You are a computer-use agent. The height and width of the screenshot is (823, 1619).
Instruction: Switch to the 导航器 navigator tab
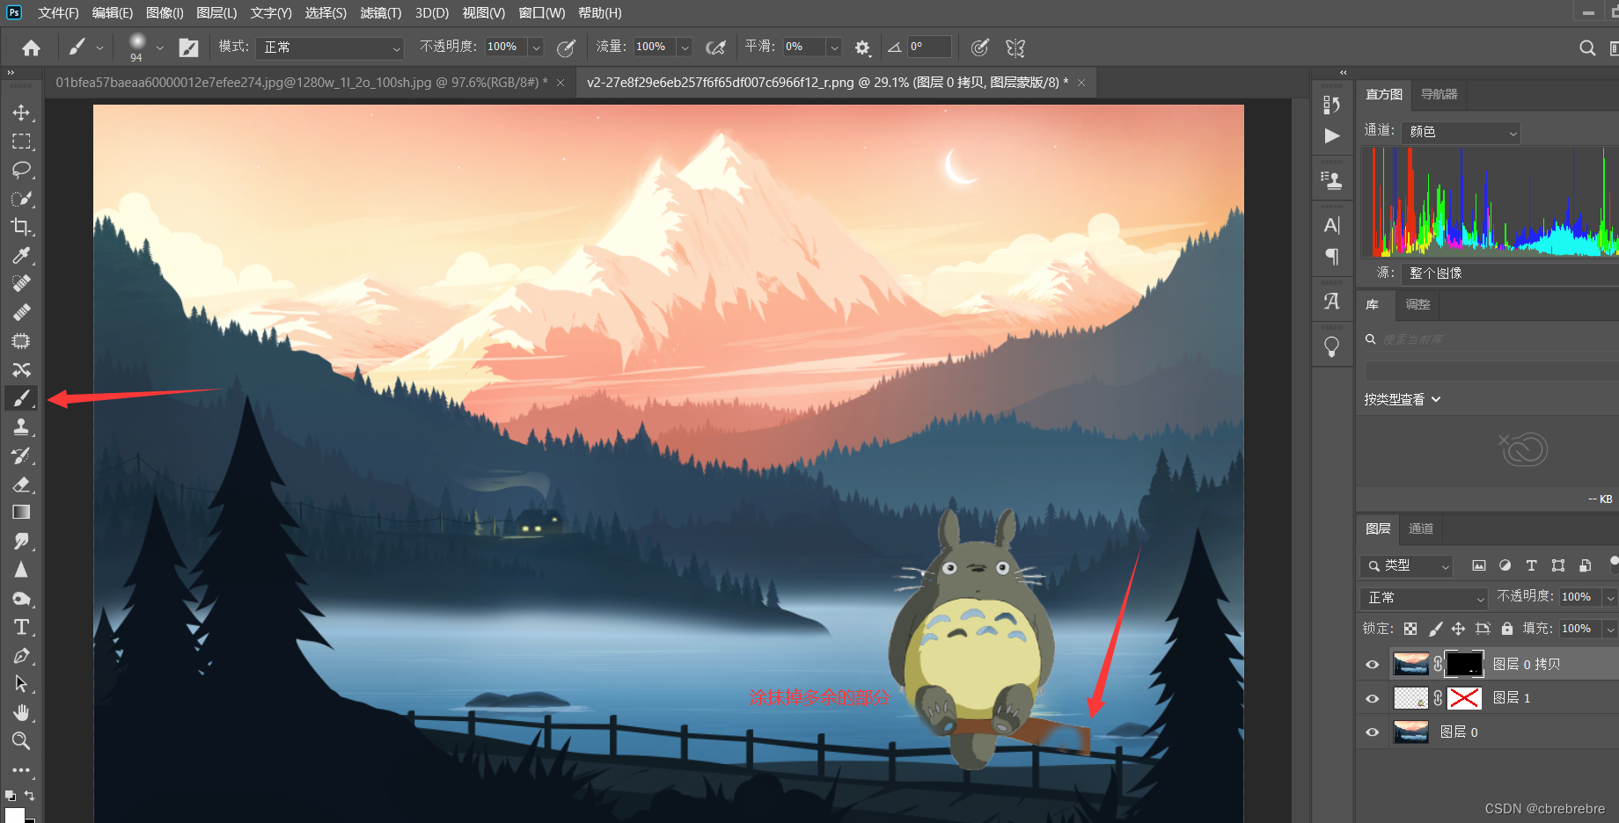tap(1440, 94)
